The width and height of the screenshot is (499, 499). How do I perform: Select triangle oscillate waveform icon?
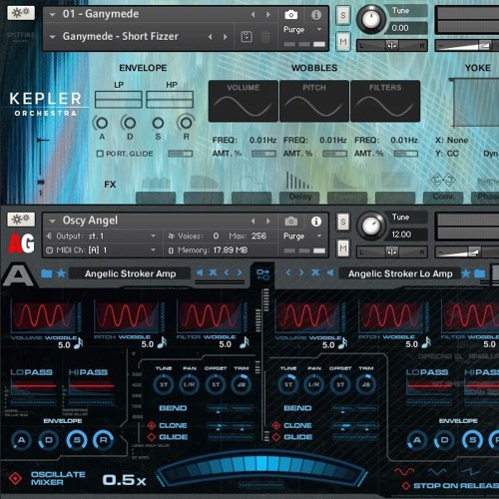437,471
